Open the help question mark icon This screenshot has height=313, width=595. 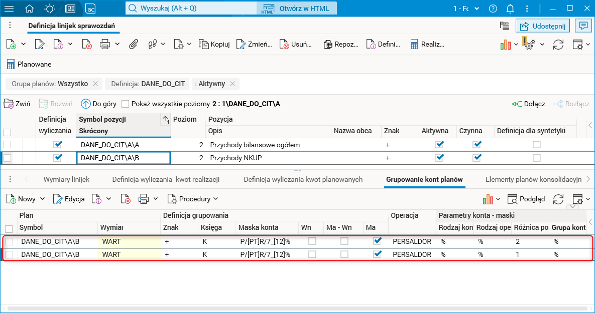[493, 9]
